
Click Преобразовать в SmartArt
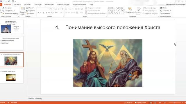click(96, 14)
